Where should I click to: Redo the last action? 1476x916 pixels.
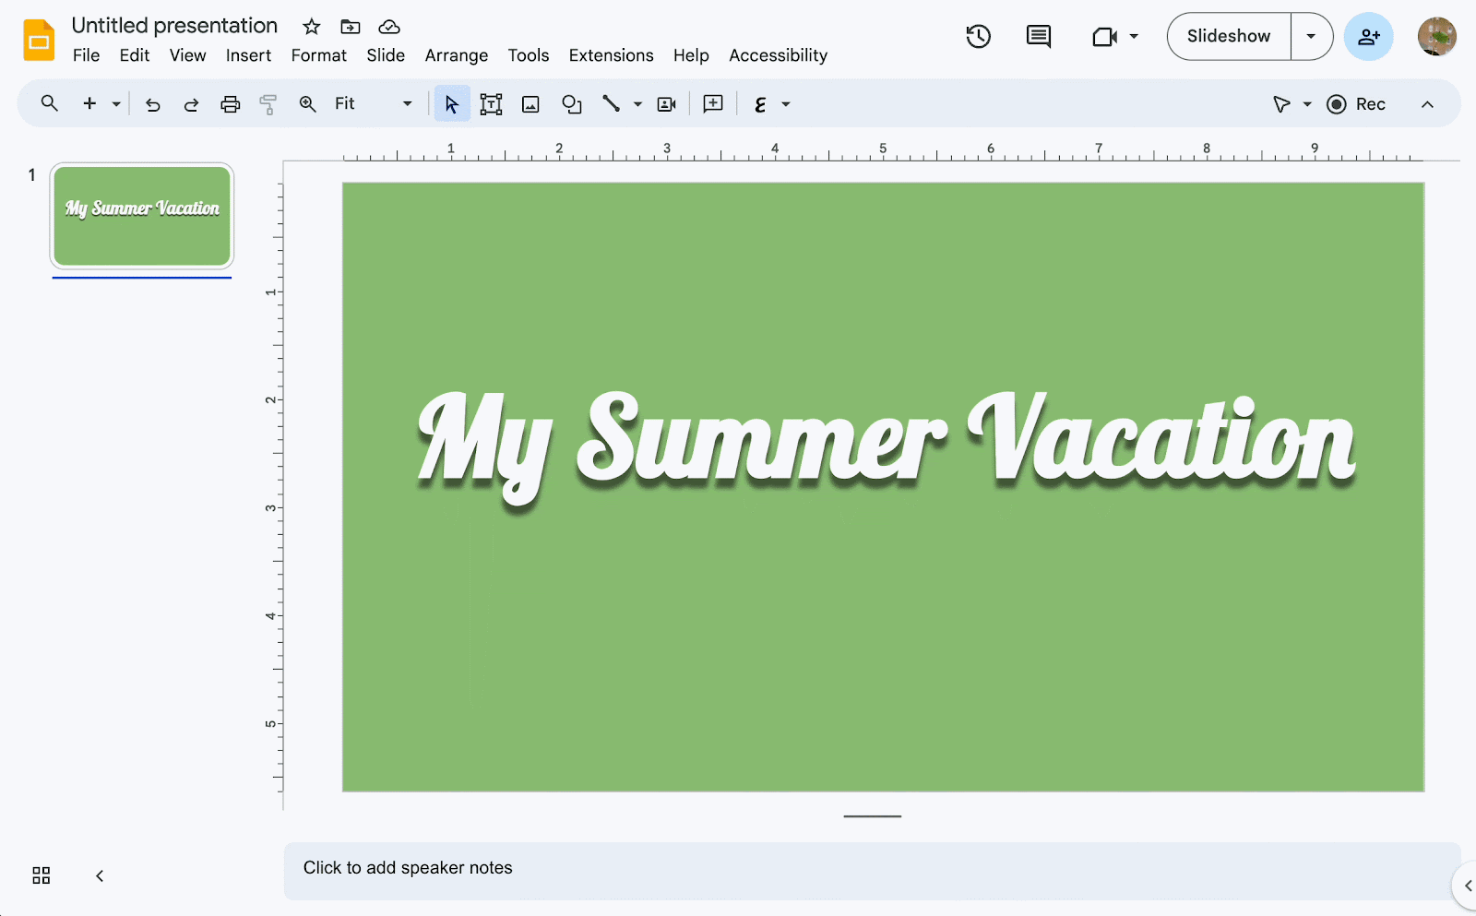click(x=191, y=104)
